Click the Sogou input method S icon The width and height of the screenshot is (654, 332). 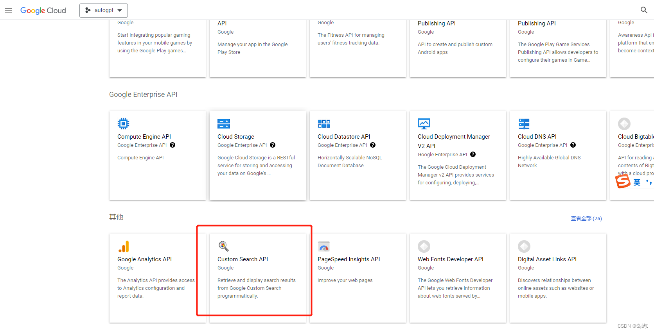coord(623,182)
